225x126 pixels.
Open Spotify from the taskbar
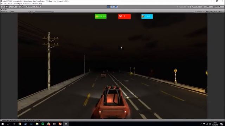43,124
